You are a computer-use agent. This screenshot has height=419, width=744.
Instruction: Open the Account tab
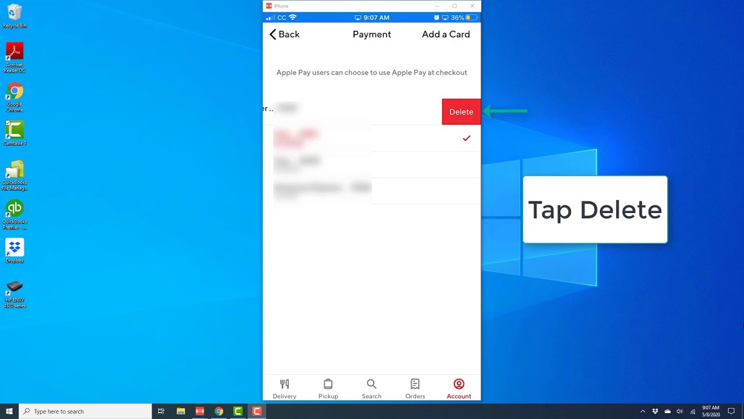[459, 389]
